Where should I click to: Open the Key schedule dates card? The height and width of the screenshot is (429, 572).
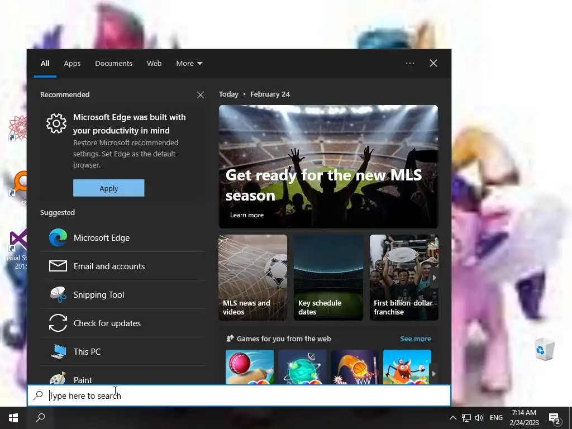(328, 278)
